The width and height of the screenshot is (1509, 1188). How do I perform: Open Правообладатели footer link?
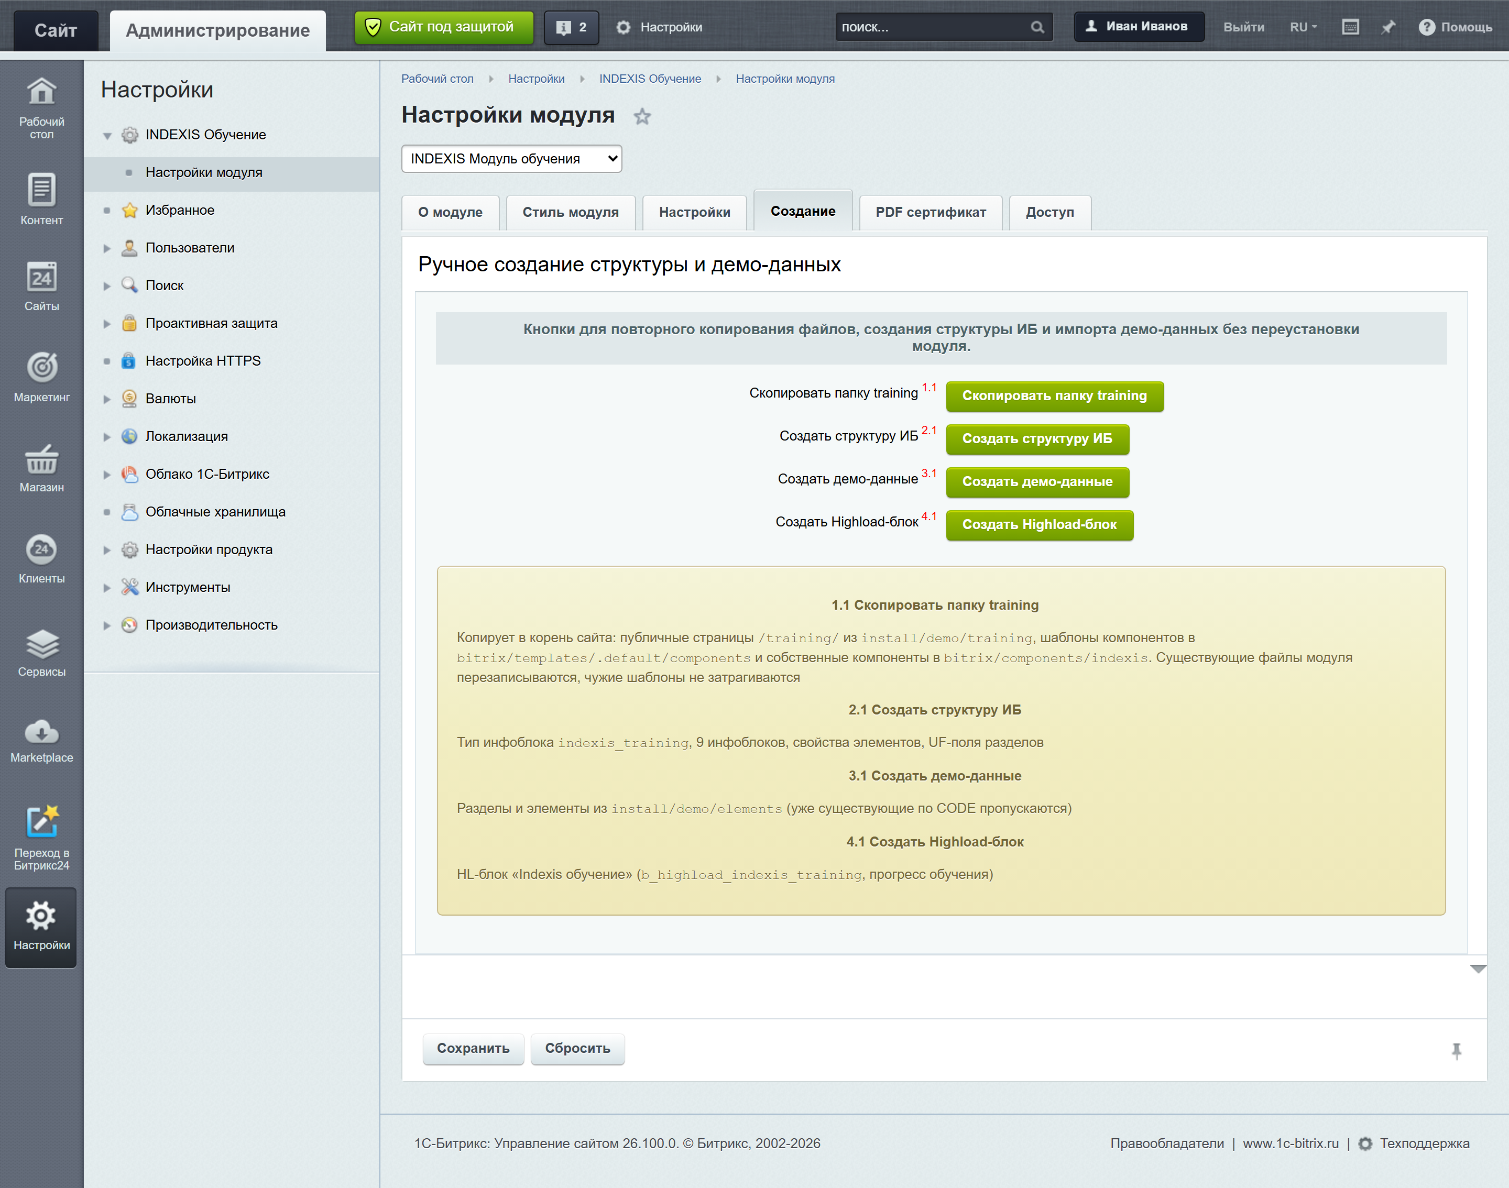[1167, 1143]
